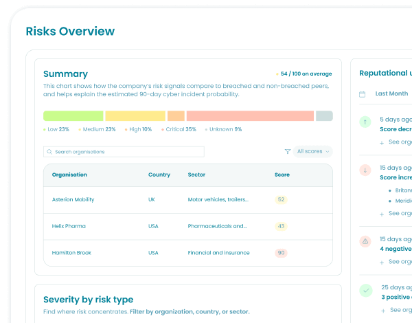Screen dimensions: 412x323
Task: Click the High 10% legend label
Action: pos(138,129)
